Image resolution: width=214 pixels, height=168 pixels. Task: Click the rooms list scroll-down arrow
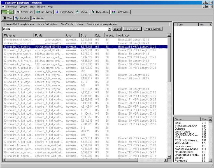[210, 160]
